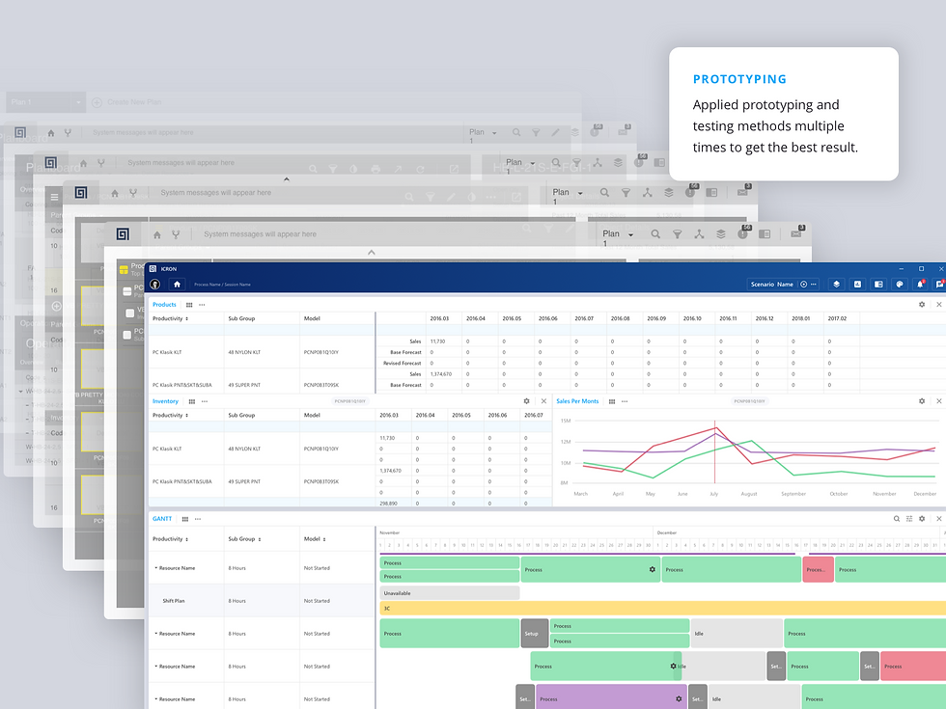This screenshot has height=709, width=946.
Task: Select the Sales Per Monts tab
Action: coord(577,401)
